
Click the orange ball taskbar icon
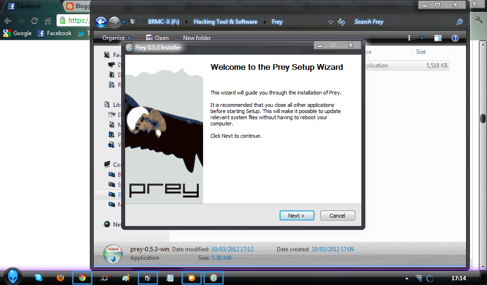pyautogui.click(x=192, y=277)
